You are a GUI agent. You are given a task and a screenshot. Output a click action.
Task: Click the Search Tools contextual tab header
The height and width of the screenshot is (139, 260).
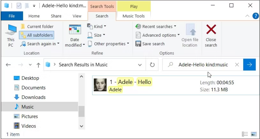click(x=102, y=6)
